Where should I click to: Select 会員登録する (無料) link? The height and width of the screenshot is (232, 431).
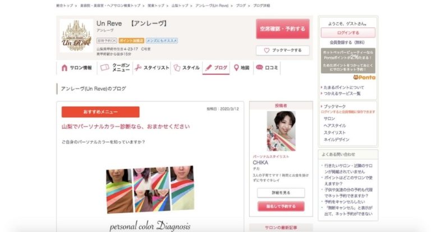click(x=348, y=42)
